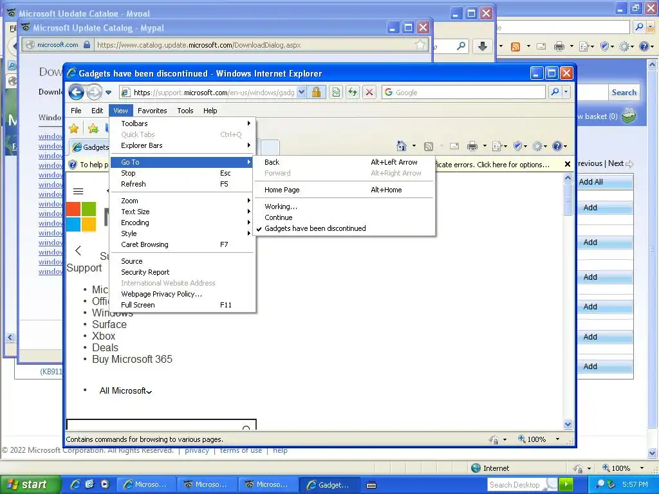Expand the Zoom submenu
This screenshot has height=494, width=659.
click(182, 201)
